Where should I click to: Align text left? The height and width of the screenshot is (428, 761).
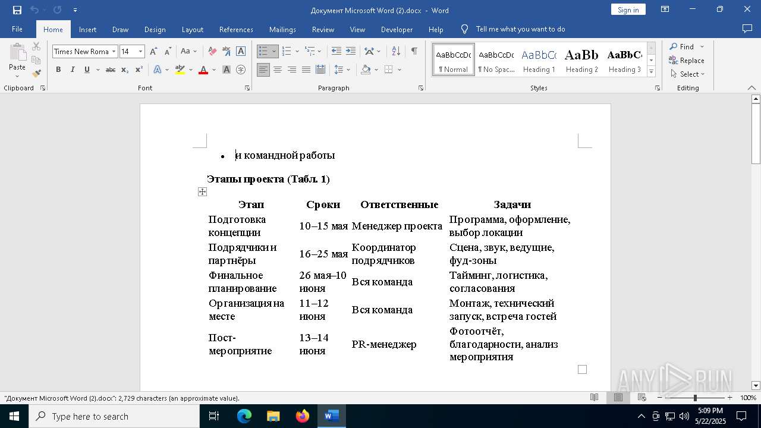263,70
